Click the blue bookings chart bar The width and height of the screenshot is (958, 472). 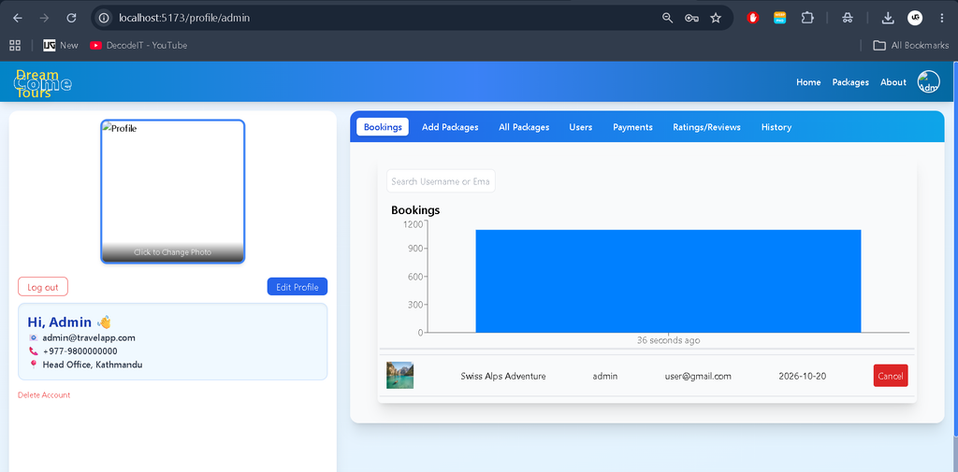tap(668, 281)
